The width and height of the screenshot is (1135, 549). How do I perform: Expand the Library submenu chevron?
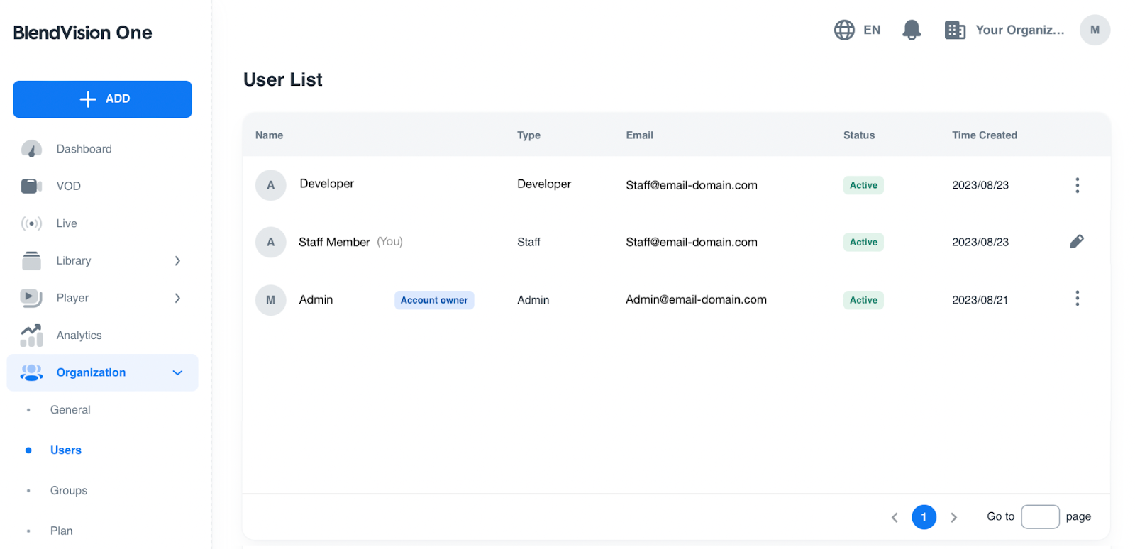point(177,261)
